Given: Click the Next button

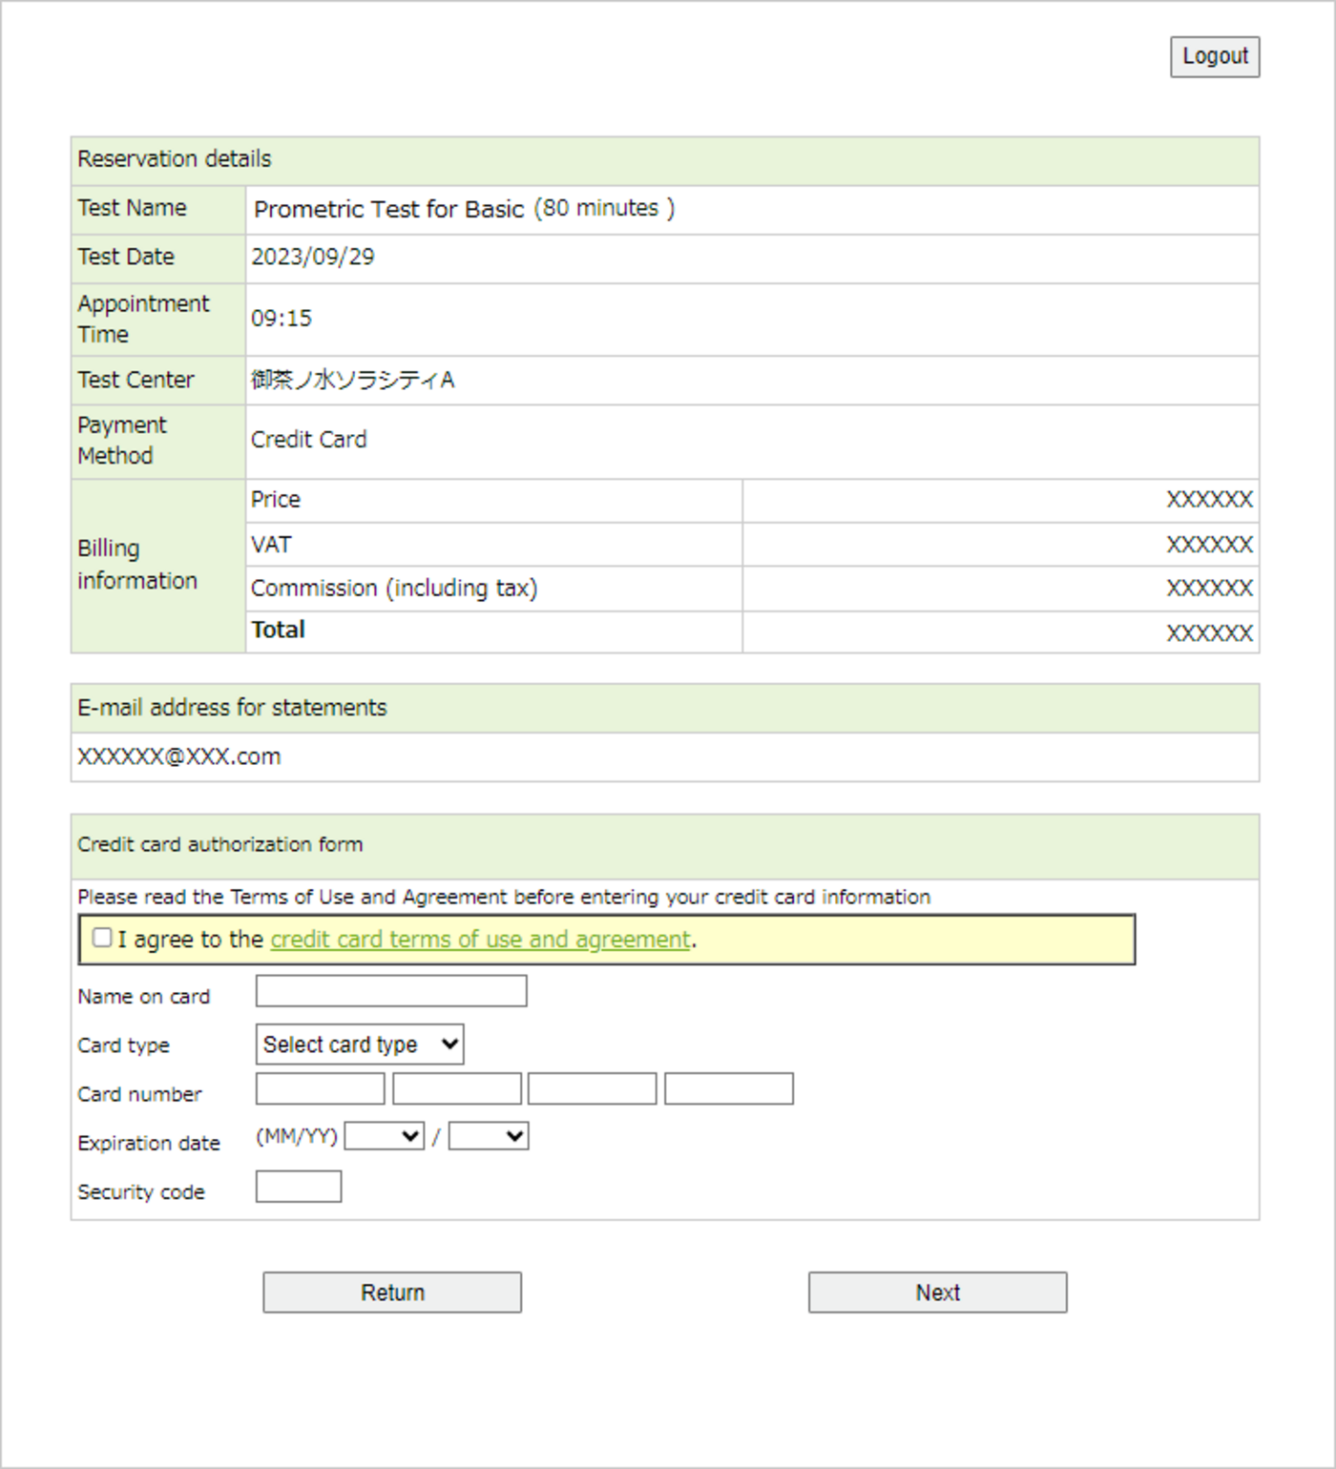Looking at the screenshot, I should [937, 1293].
